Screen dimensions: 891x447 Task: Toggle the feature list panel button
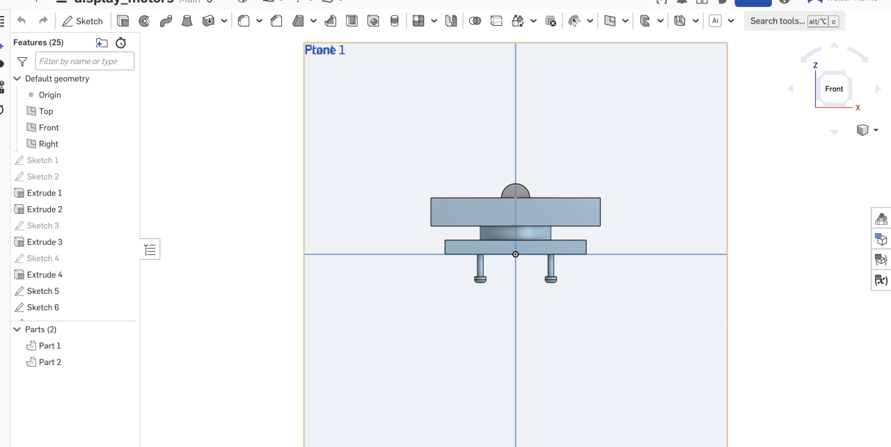[150, 249]
